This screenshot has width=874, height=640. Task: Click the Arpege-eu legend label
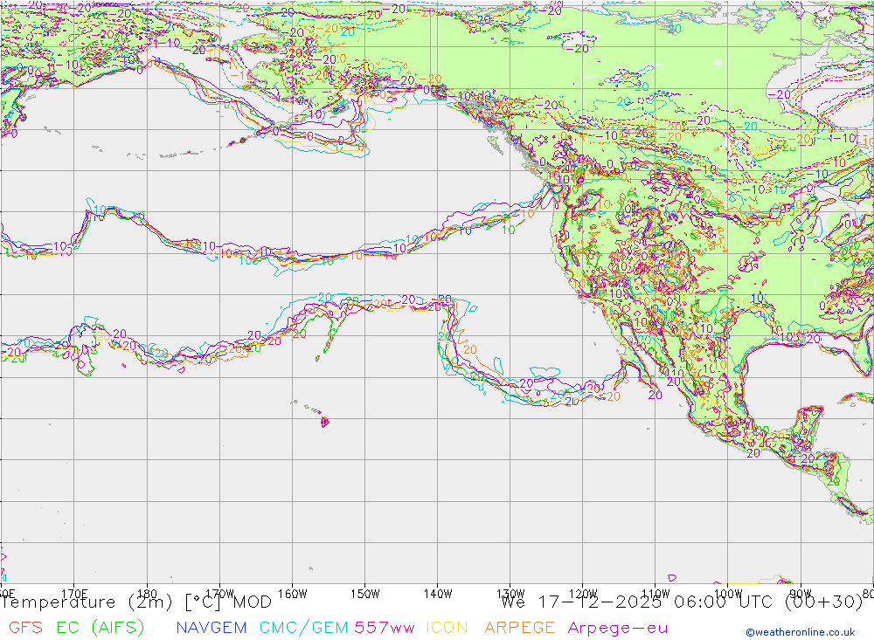pos(618,628)
